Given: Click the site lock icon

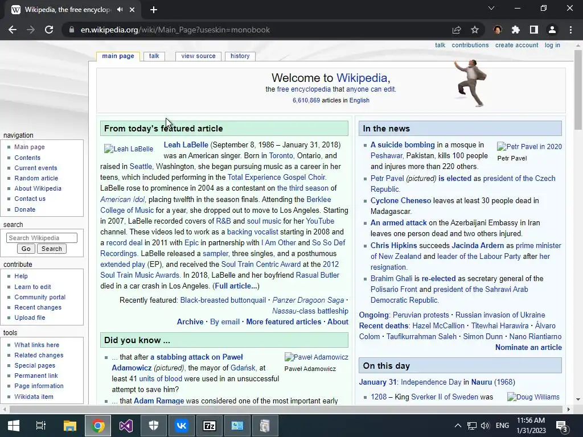Looking at the screenshot, I should 72,30.
